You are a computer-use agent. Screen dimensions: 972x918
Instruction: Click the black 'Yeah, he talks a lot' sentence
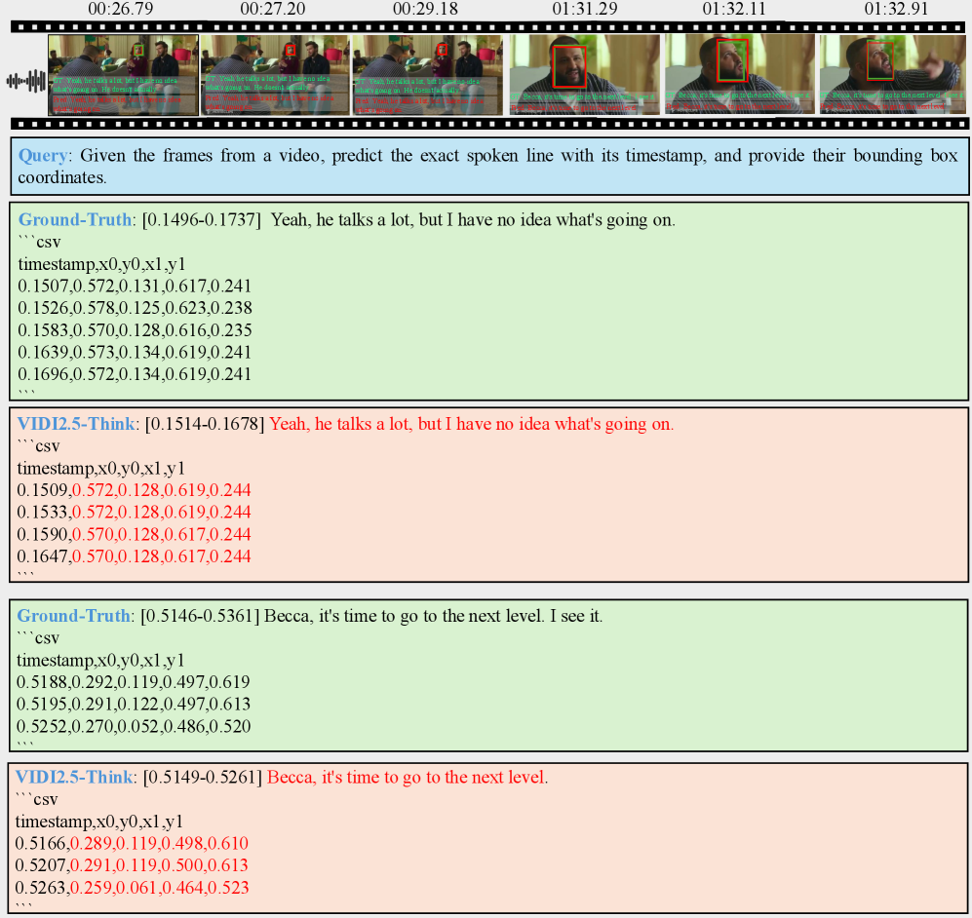click(473, 220)
